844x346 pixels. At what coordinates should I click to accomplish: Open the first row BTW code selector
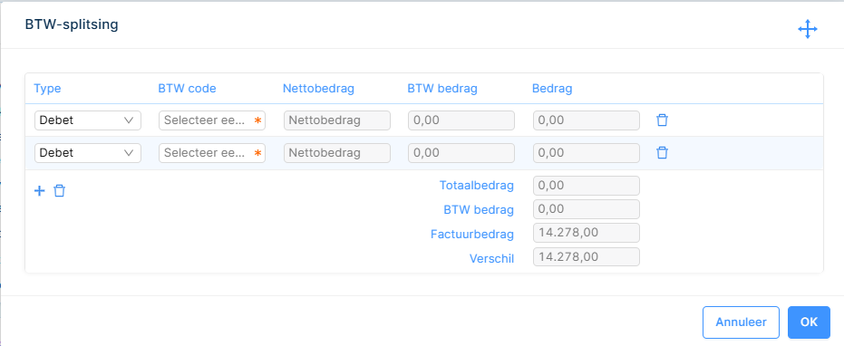point(212,120)
